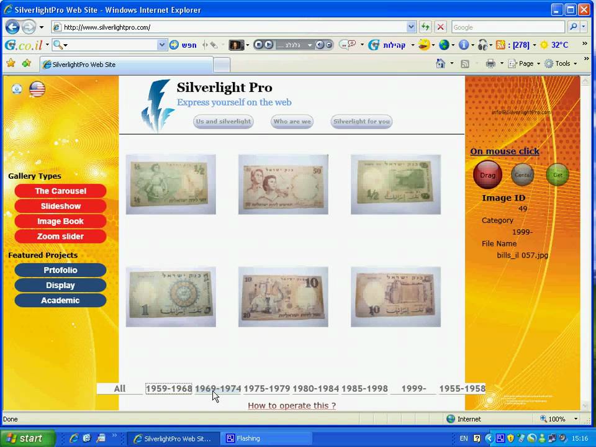
Task: Expand the G.co.il toolbar search dropdown
Action: 162,45
